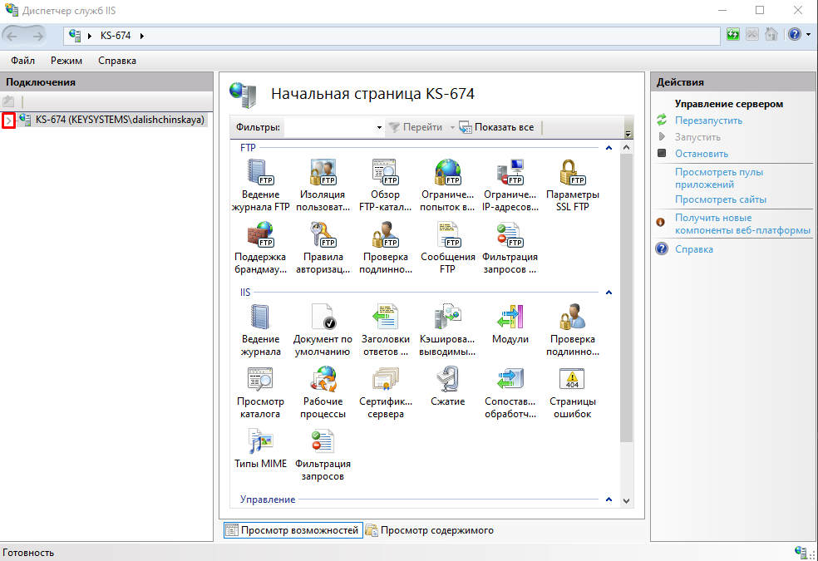Open the Файл menu
This screenshot has height=561, width=818.
pyautogui.click(x=22, y=60)
